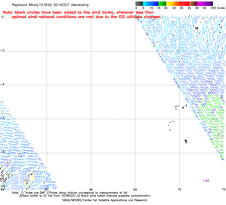226x205 pixels.
Task: Click the longitude label '75'
Action: pos(224,190)
